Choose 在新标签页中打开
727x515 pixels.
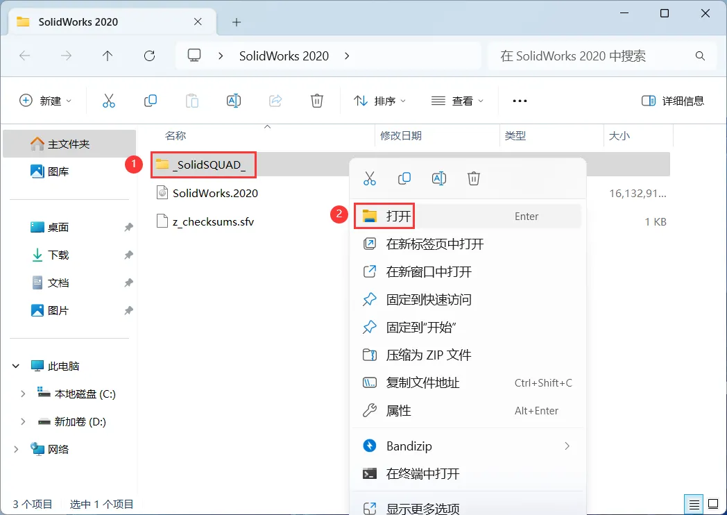[x=468, y=244]
